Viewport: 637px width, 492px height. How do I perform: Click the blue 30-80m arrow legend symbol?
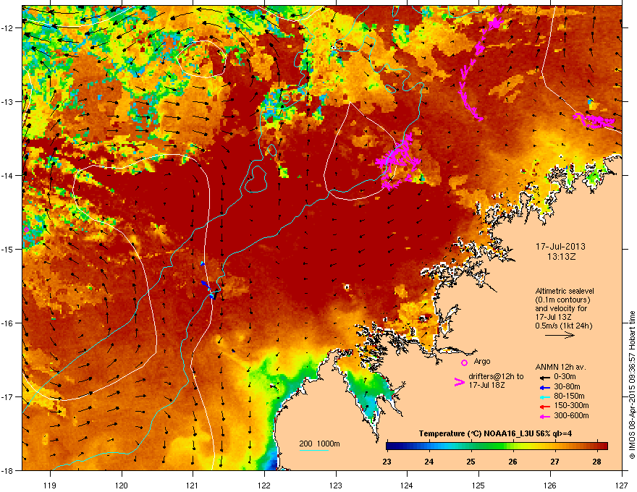click(545, 387)
